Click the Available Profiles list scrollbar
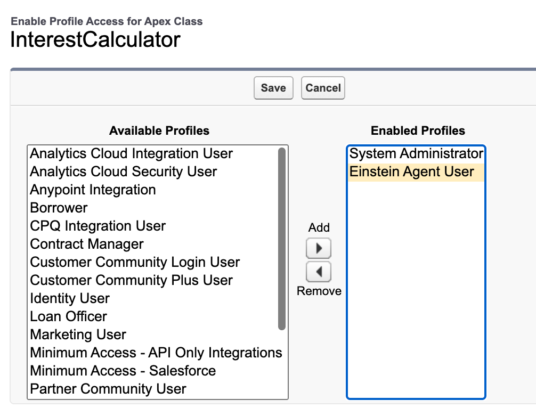The width and height of the screenshot is (536, 408). click(x=282, y=240)
